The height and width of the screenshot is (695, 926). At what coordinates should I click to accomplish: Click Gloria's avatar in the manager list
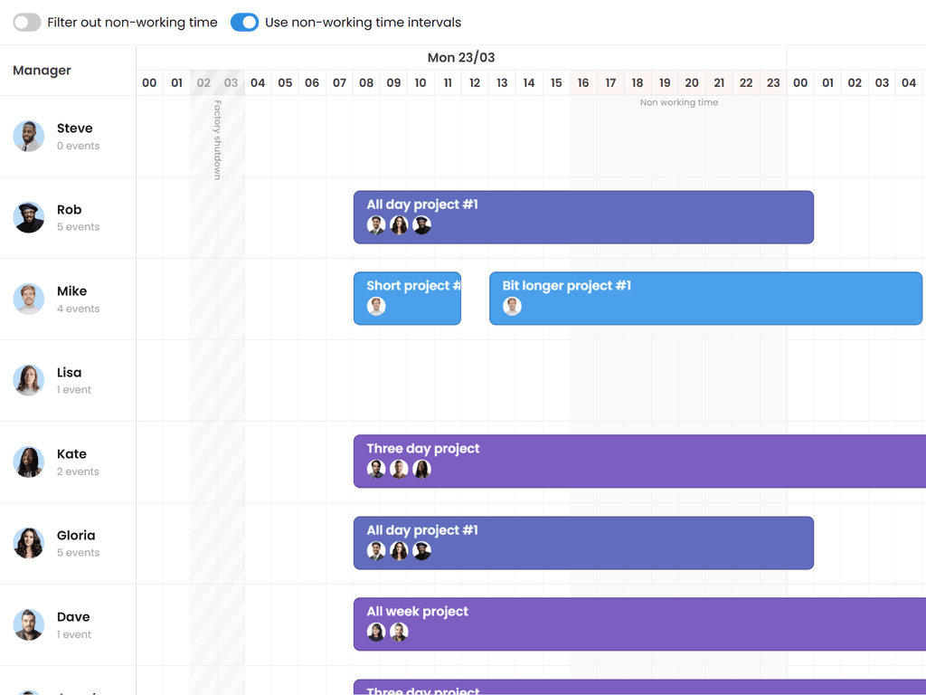(29, 544)
